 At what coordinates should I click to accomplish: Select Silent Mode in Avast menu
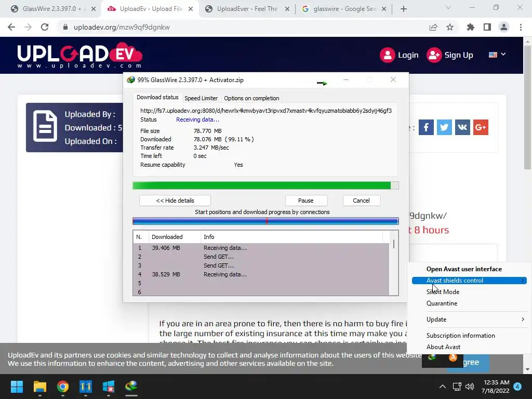(443, 292)
